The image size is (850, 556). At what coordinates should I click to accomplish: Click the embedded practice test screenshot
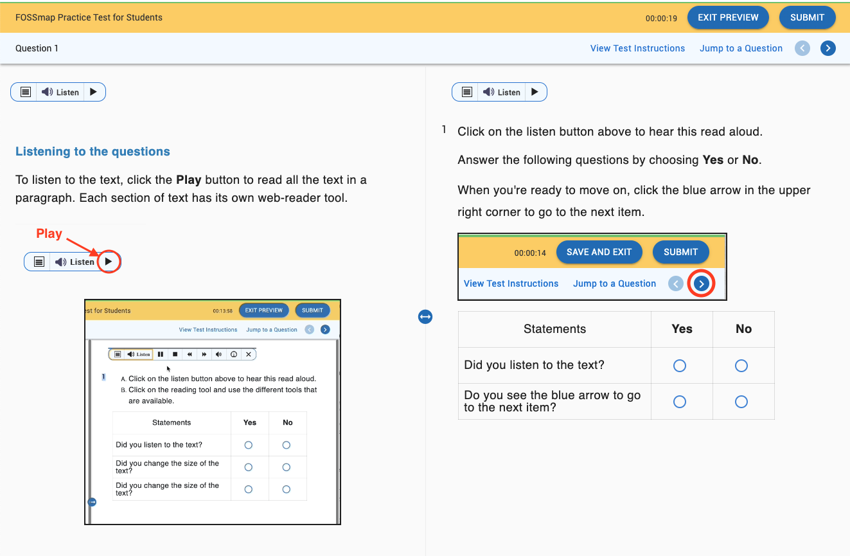(212, 411)
